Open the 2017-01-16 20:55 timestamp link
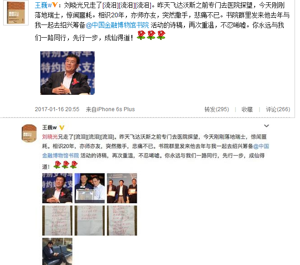300x265 pixels. (57, 109)
